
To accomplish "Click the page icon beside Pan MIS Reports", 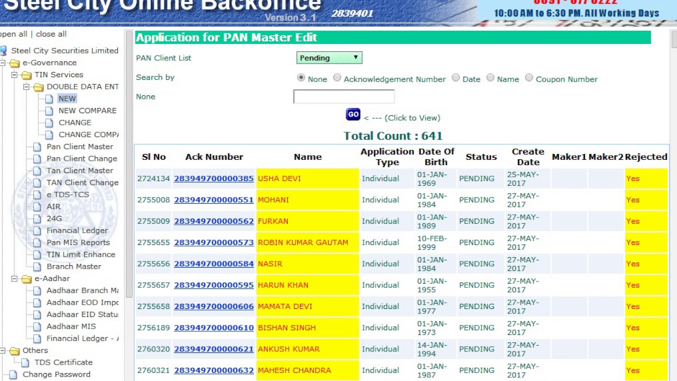I will 37,242.
